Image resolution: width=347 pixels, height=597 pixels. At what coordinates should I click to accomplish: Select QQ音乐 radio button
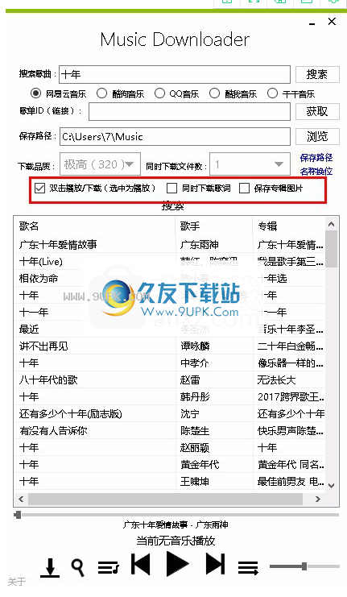pos(159,93)
